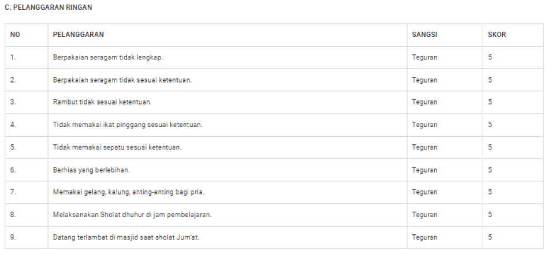This screenshot has width=549, height=254.
Task: Click "Datang terlambat di masjid" violation text
Action: tap(125, 237)
